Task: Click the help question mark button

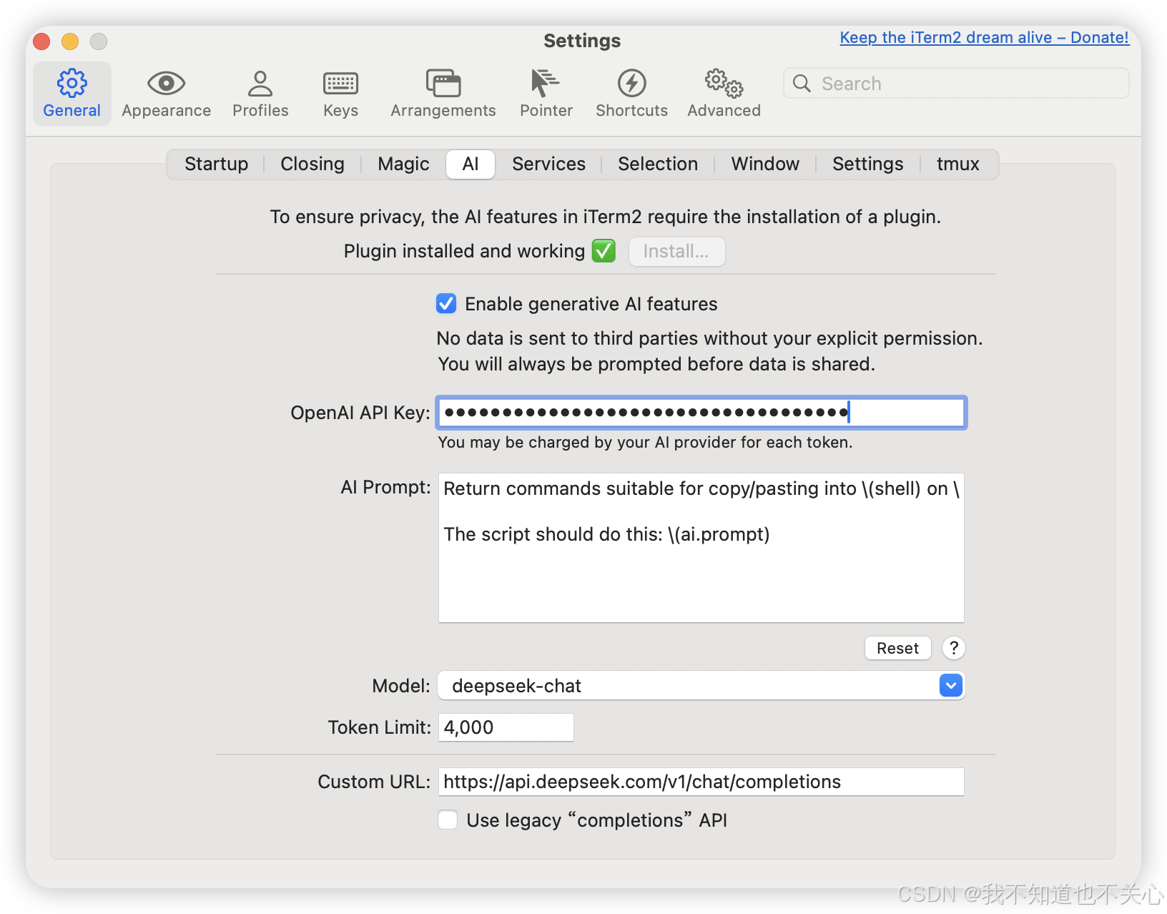Action: pos(953,648)
